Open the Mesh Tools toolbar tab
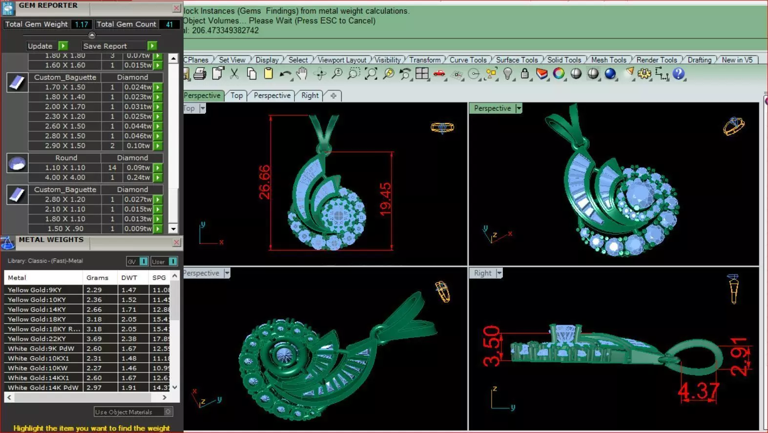Screen dimensions: 768x433 pos(608,60)
